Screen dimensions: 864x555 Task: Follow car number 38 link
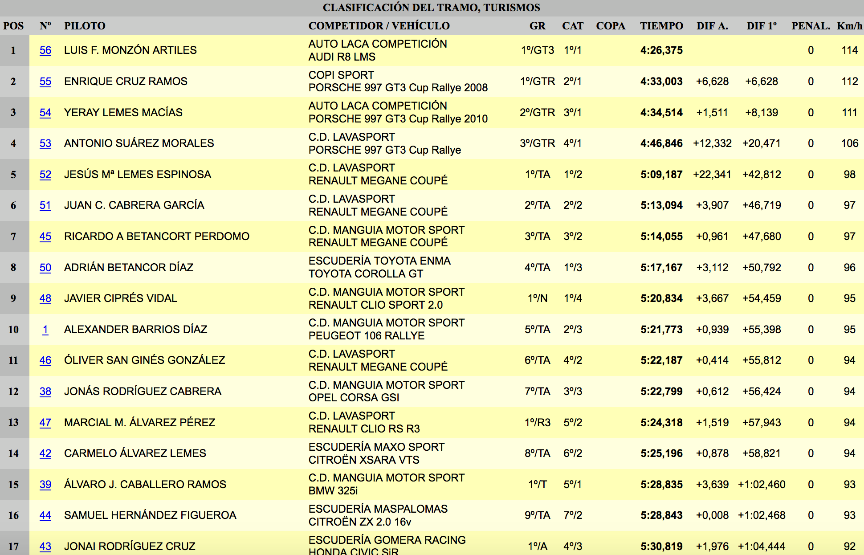click(45, 392)
